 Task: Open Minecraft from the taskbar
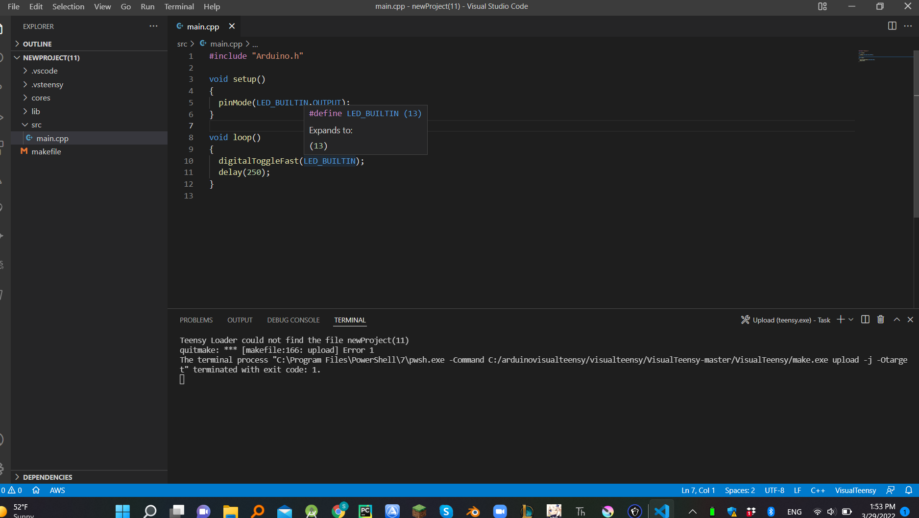[x=419, y=511]
